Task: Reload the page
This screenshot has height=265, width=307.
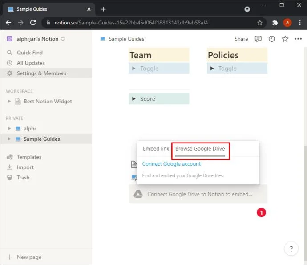Action: tap(33, 23)
